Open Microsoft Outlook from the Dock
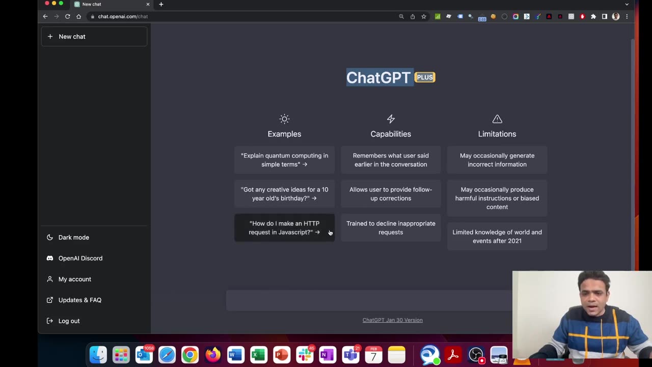 point(144,355)
